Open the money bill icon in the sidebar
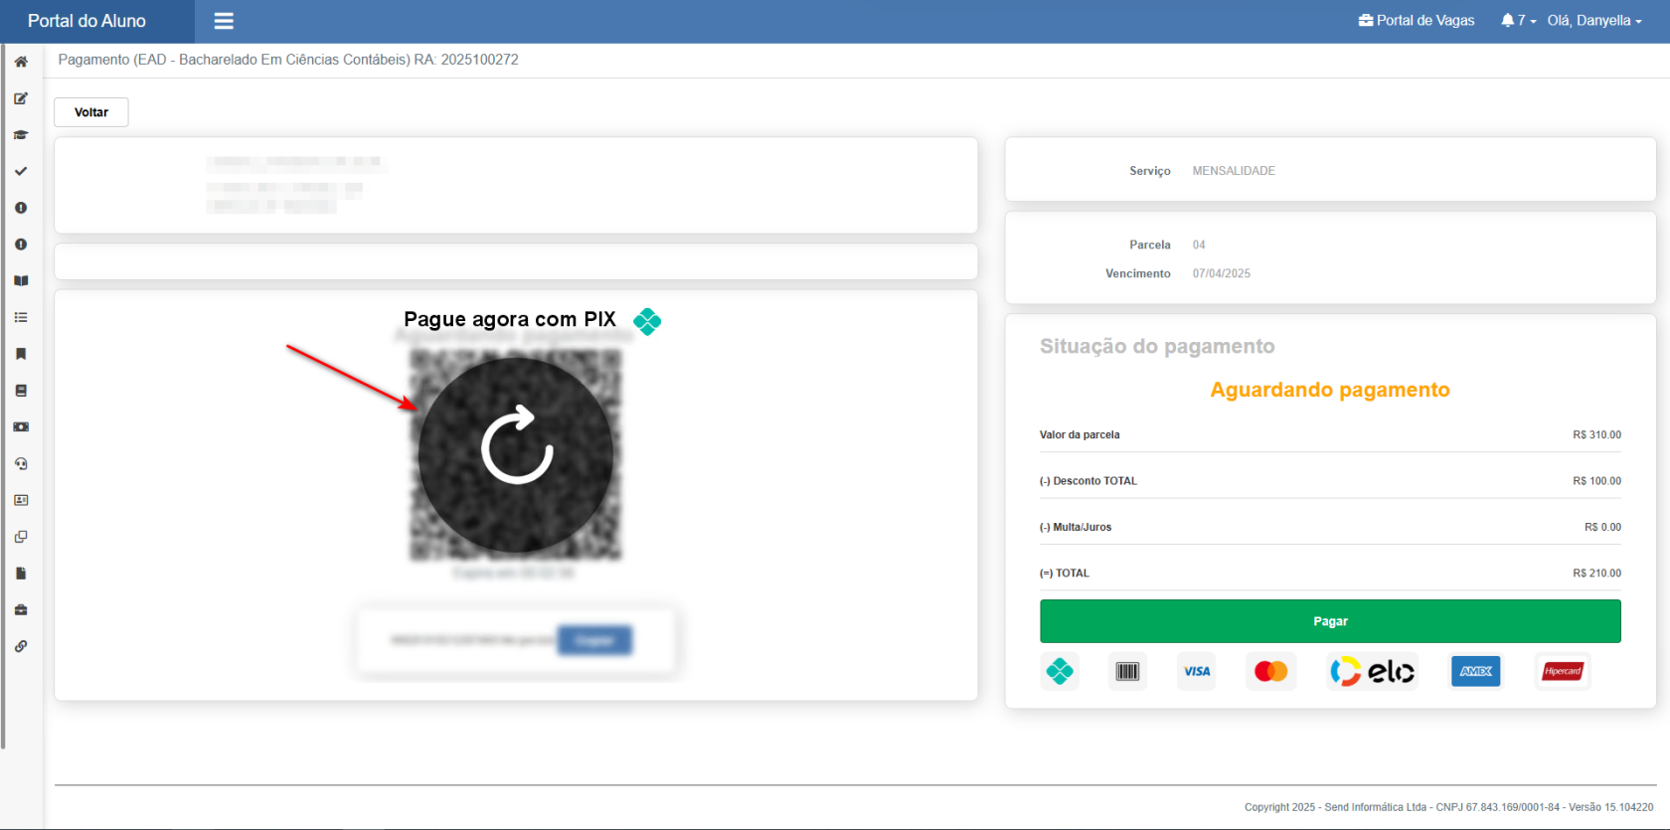 pyautogui.click(x=21, y=427)
